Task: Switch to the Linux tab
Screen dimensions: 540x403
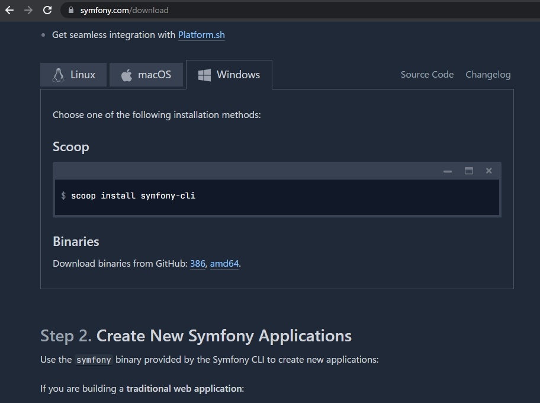Action: (73, 75)
